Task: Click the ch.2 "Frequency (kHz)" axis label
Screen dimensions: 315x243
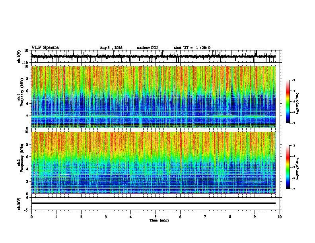Action: 22,158
